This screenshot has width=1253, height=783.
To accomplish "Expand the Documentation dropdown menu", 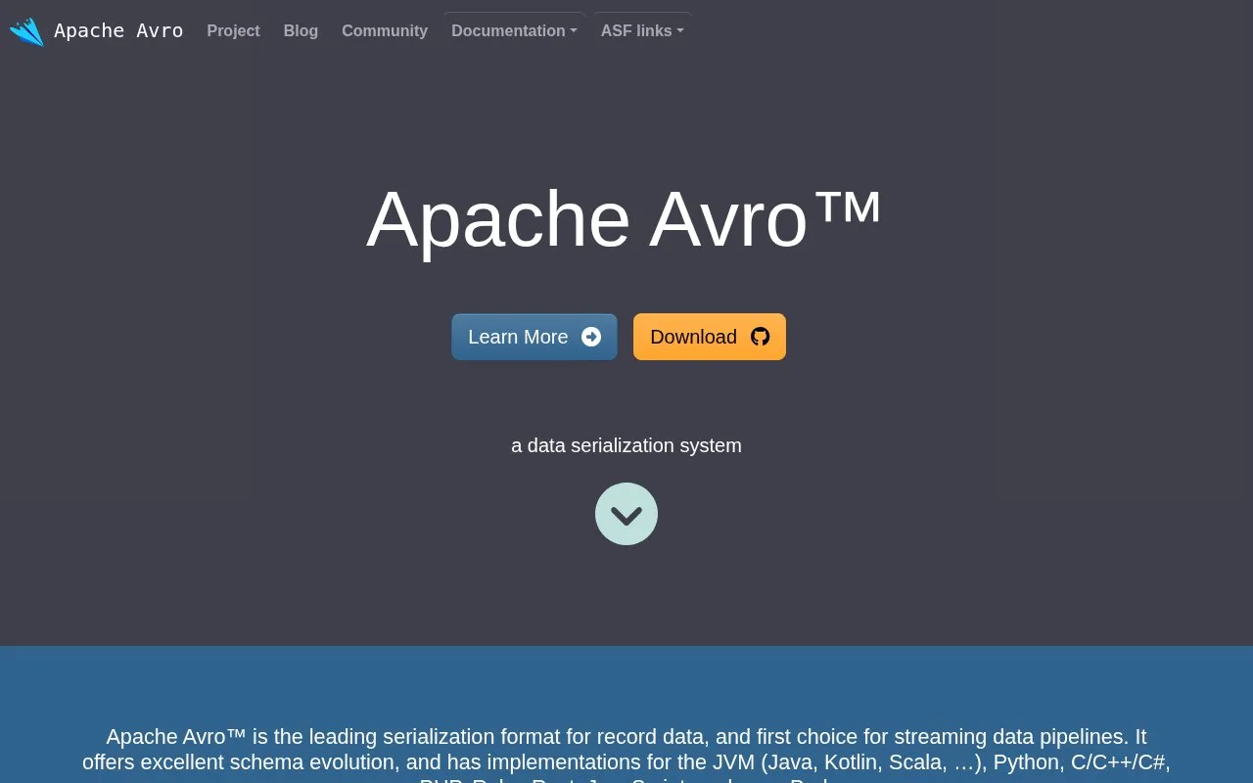I will pos(514,31).
